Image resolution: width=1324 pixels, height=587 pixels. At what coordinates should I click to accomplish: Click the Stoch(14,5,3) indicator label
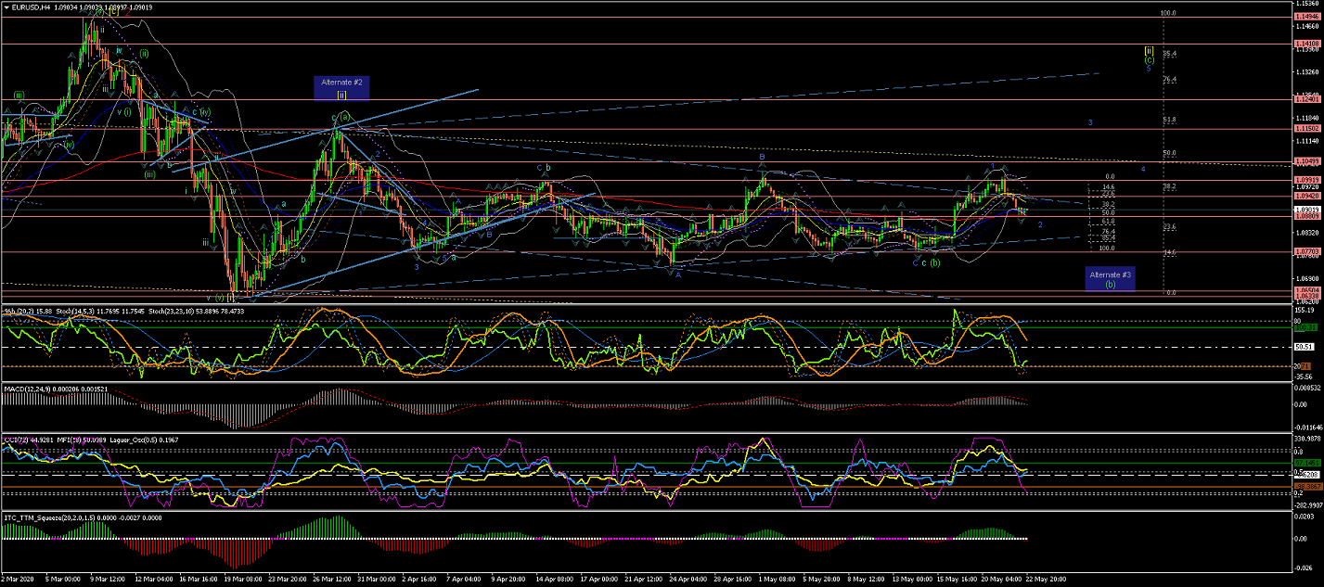click(x=70, y=311)
